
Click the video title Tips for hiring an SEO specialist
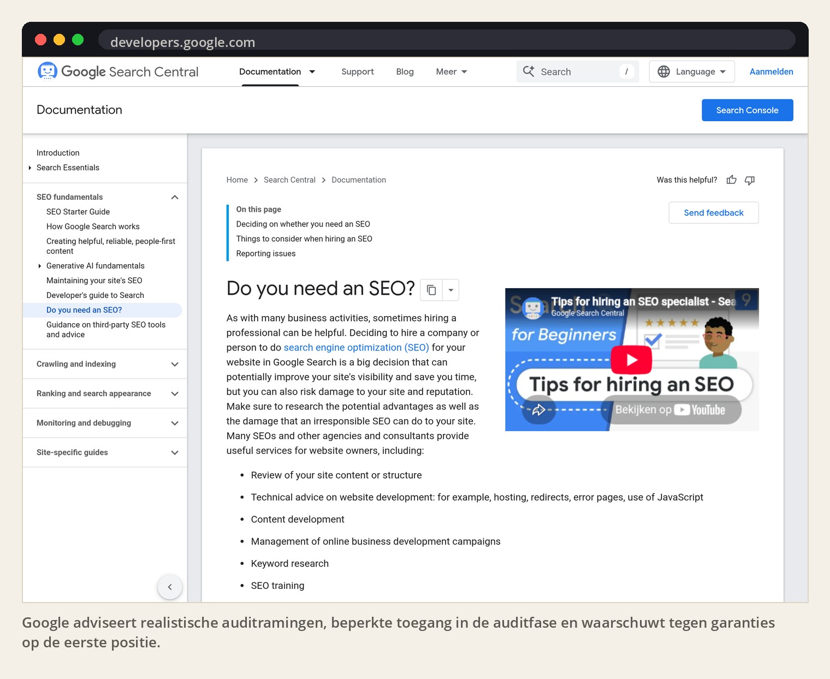(x=643, y=302)
